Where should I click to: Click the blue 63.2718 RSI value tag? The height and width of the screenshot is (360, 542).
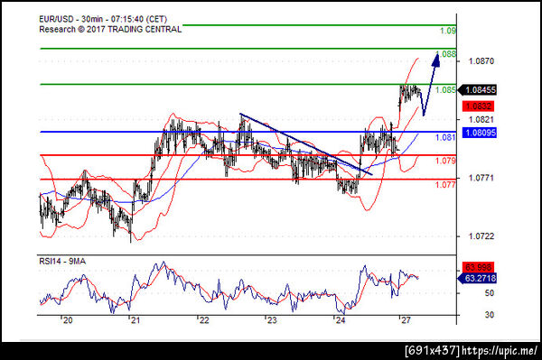pyautogui.click(x=477, y=278)
